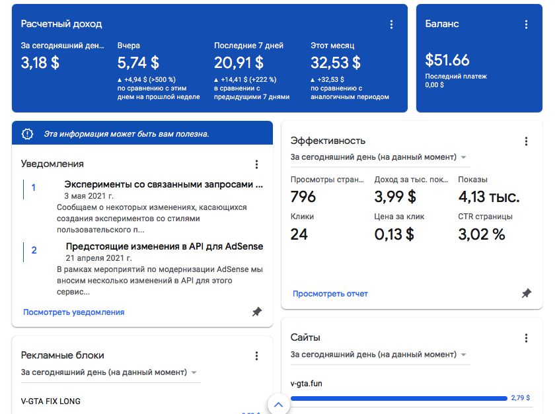Click the $51.66 balance amount
This screenshot has width=559, height=414.
point(447,61)
